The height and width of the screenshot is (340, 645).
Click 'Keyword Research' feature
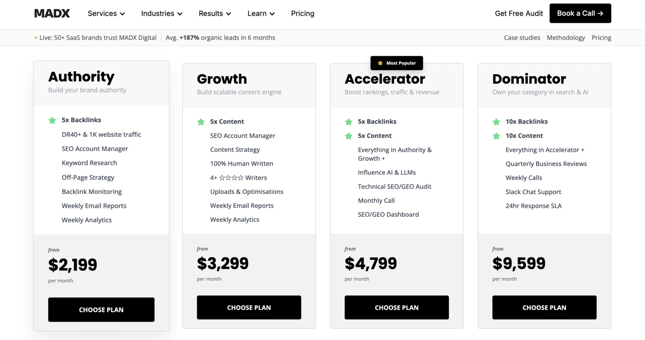89,163
